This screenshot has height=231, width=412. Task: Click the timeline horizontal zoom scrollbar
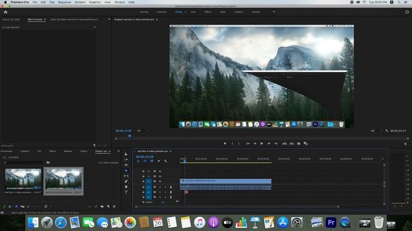click(237, 207)
